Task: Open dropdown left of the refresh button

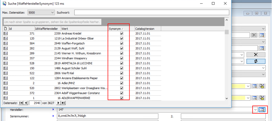Action: click(x=242, y=61)
